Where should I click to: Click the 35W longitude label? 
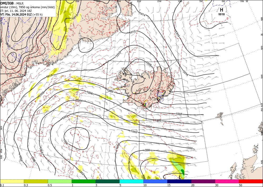[77, 1]
